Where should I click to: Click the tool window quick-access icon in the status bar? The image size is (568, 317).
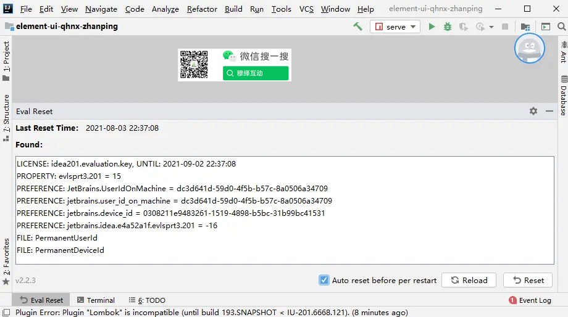(x=6, y=312)
